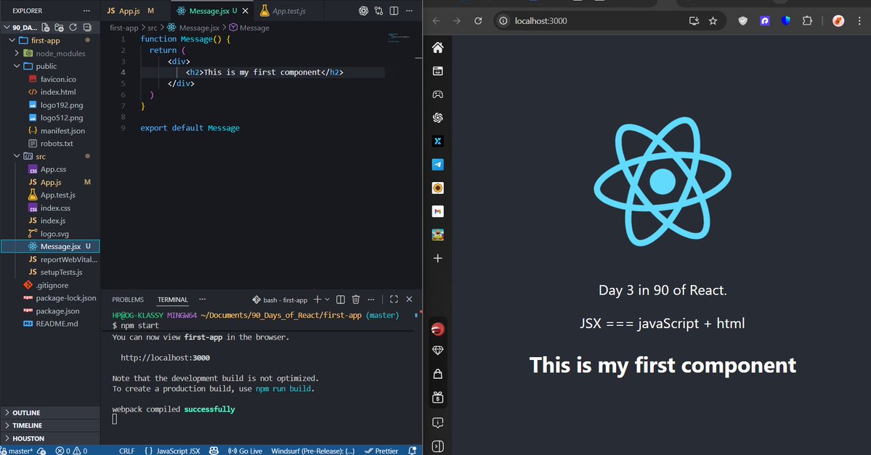Click Copilot icon in status bar

(x=214, y=451)
